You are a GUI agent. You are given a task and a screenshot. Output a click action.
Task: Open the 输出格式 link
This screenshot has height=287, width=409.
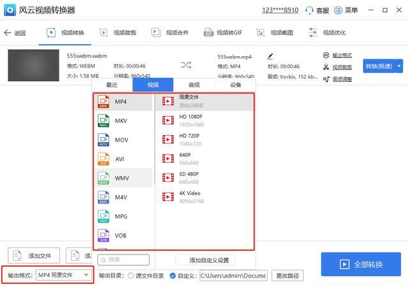point(342,55)
